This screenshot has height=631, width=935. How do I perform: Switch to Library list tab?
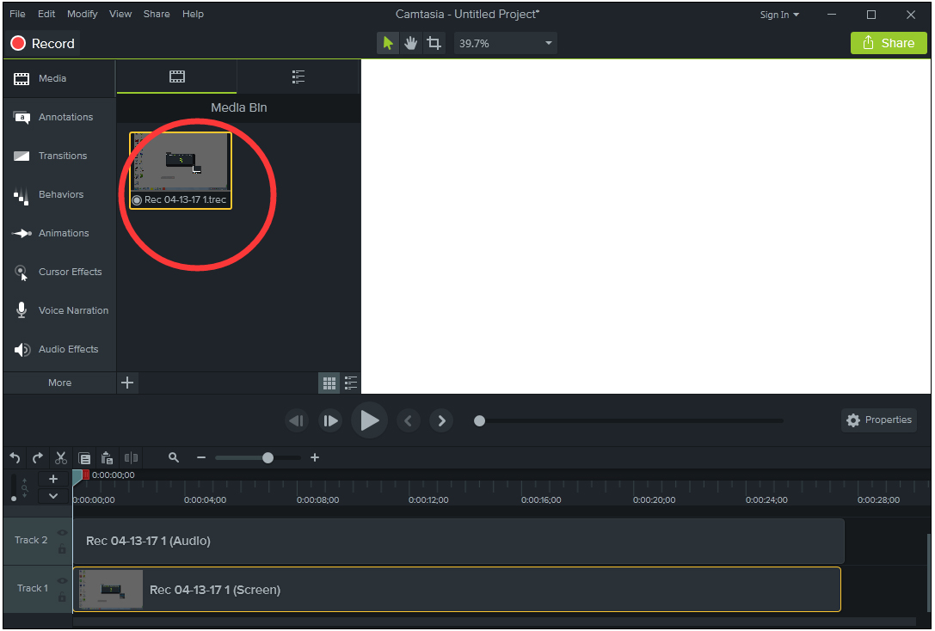298,77
